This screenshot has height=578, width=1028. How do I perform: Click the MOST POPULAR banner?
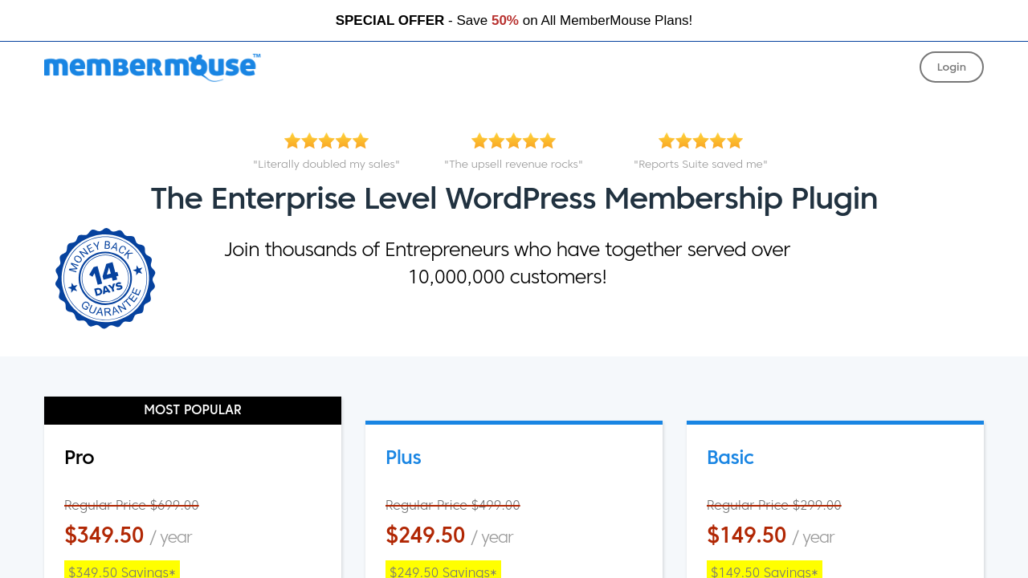tap(193, 410)
